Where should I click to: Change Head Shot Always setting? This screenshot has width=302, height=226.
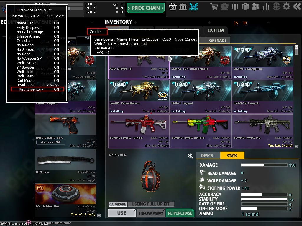click(37, 85)
